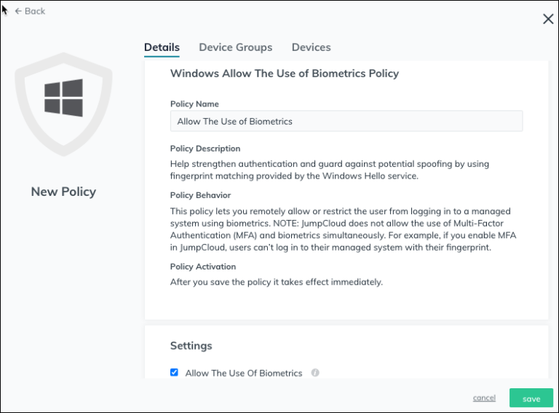Click the New Policy title text
The width and height of the screenshot is (559, 413).
[x=63, y=192]
